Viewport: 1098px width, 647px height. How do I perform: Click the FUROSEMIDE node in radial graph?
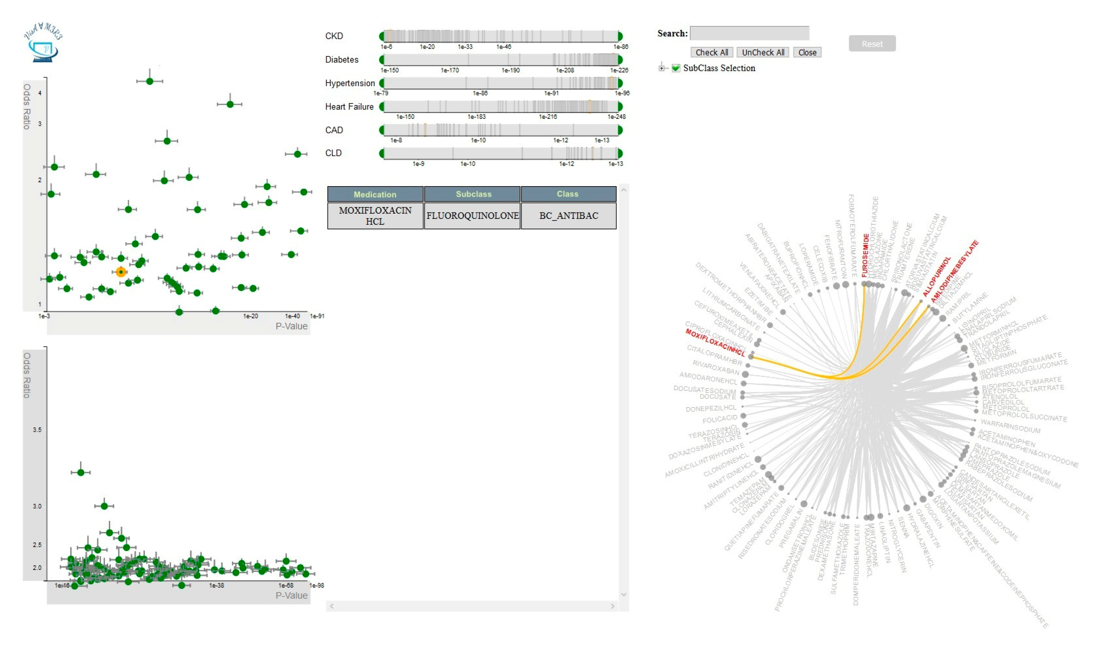coord(864,284)
